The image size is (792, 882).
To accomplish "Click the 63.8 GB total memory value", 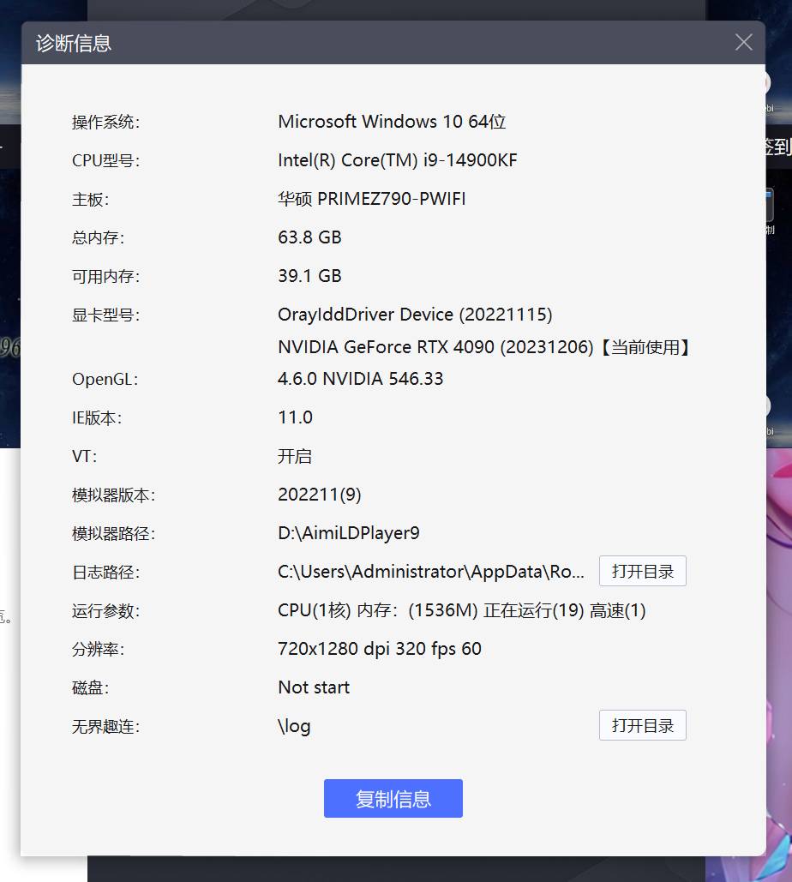I will pyautogui.click(x=309, y=237).
